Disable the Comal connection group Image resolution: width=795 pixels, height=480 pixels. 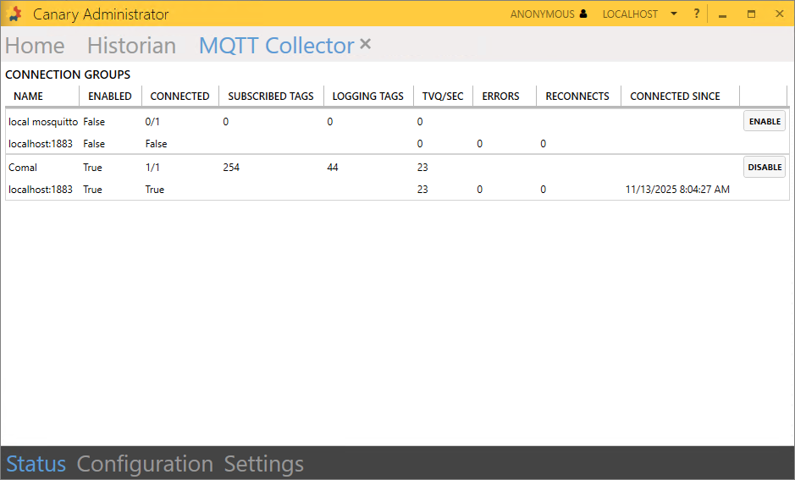pyautogui.click(x=765, y=167)
